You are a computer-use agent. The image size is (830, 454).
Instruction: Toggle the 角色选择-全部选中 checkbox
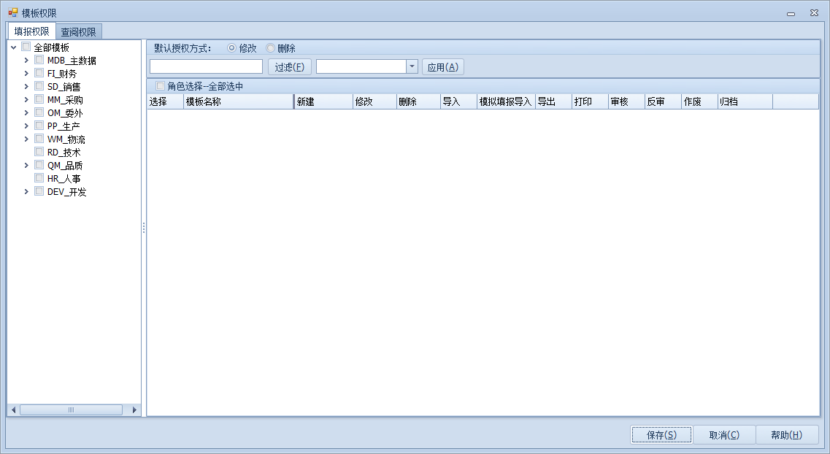[160, 86]
